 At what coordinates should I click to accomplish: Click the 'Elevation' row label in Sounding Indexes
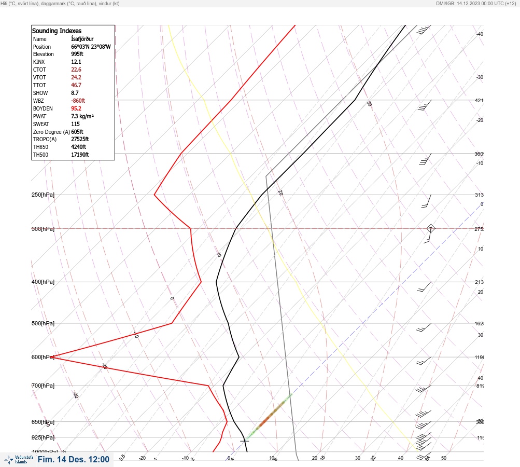(x=43, y=54)
